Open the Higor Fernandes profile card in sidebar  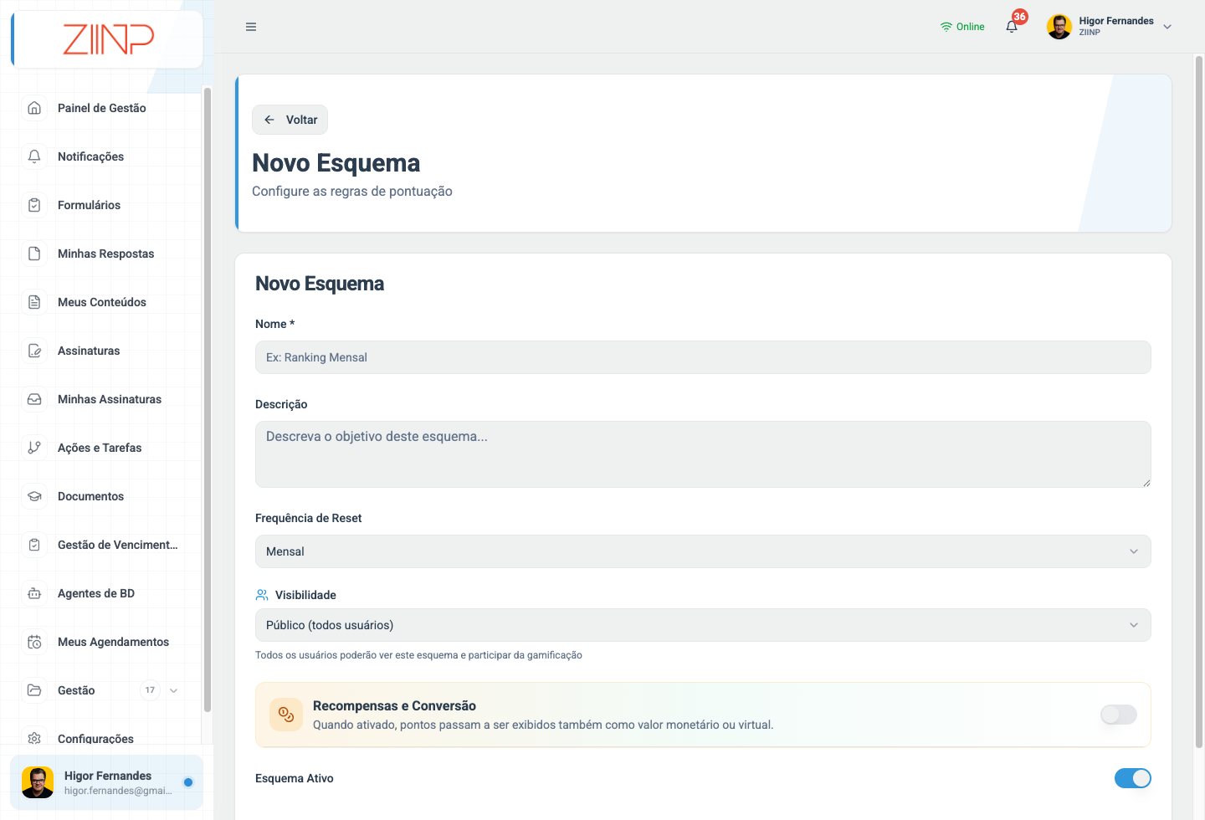click(x=106, y=782)
